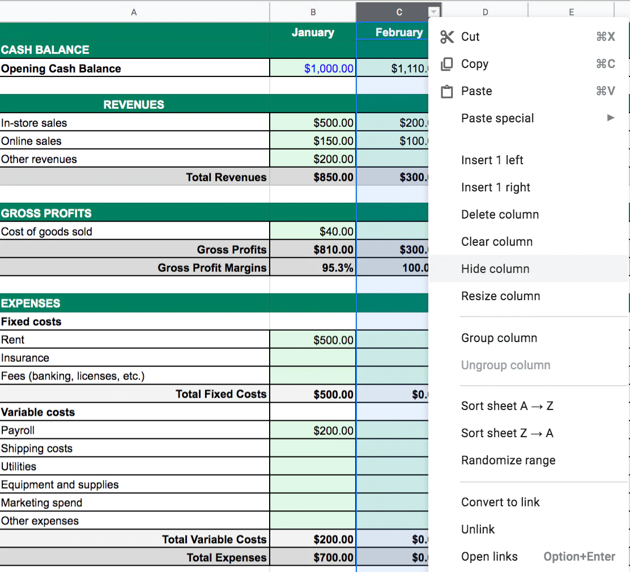Screen dimensions: 630x572
Task: Click the $1,000.00 opening balance cell
Action: pyautogui.click(x=313, y=68)
